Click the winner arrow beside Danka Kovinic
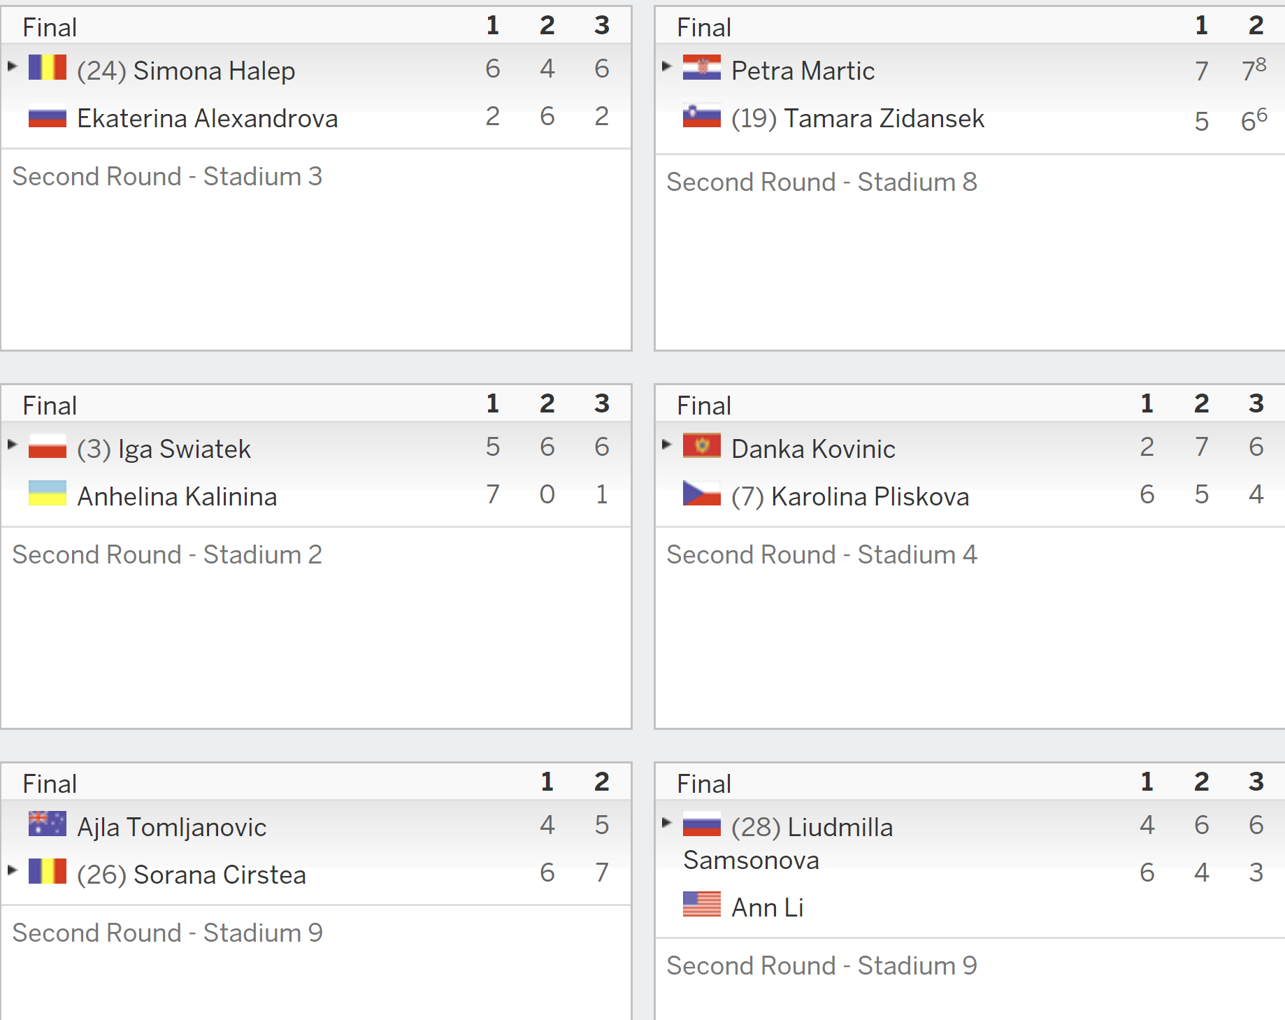This screenshot has width=1285, height=1020. (x=667, y=445)
